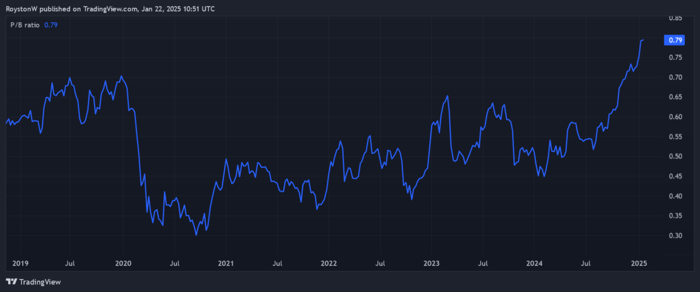Select the 2020 time axis label
Screen dimensions: 700x292
pyautogui.click(x=123, y=263)
